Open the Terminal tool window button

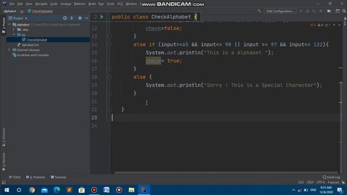click(x=59, y=177)
